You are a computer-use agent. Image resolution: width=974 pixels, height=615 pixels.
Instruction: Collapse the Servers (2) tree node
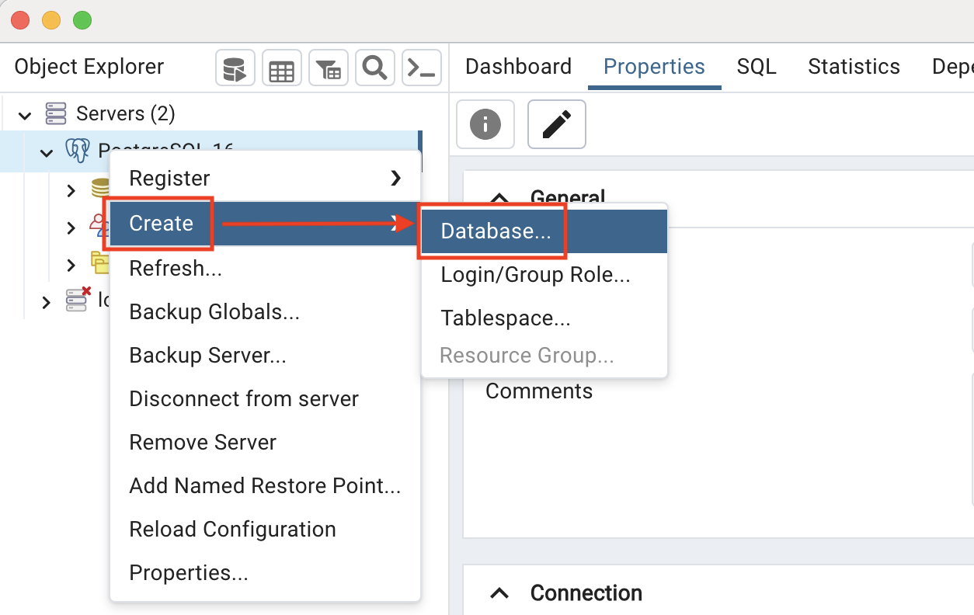[x=25, y=116]
